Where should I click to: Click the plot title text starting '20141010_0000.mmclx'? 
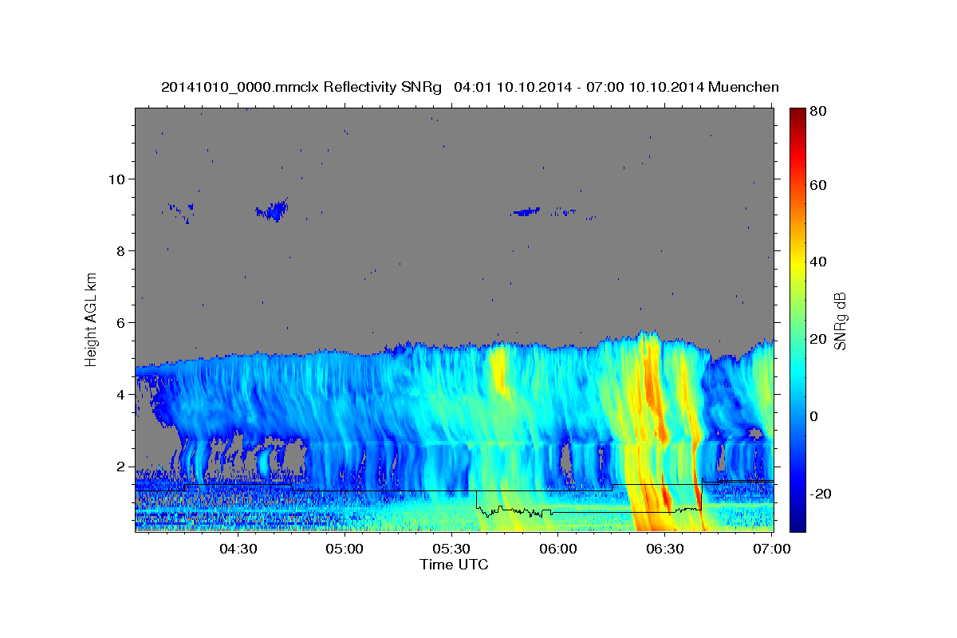point(470,86)
